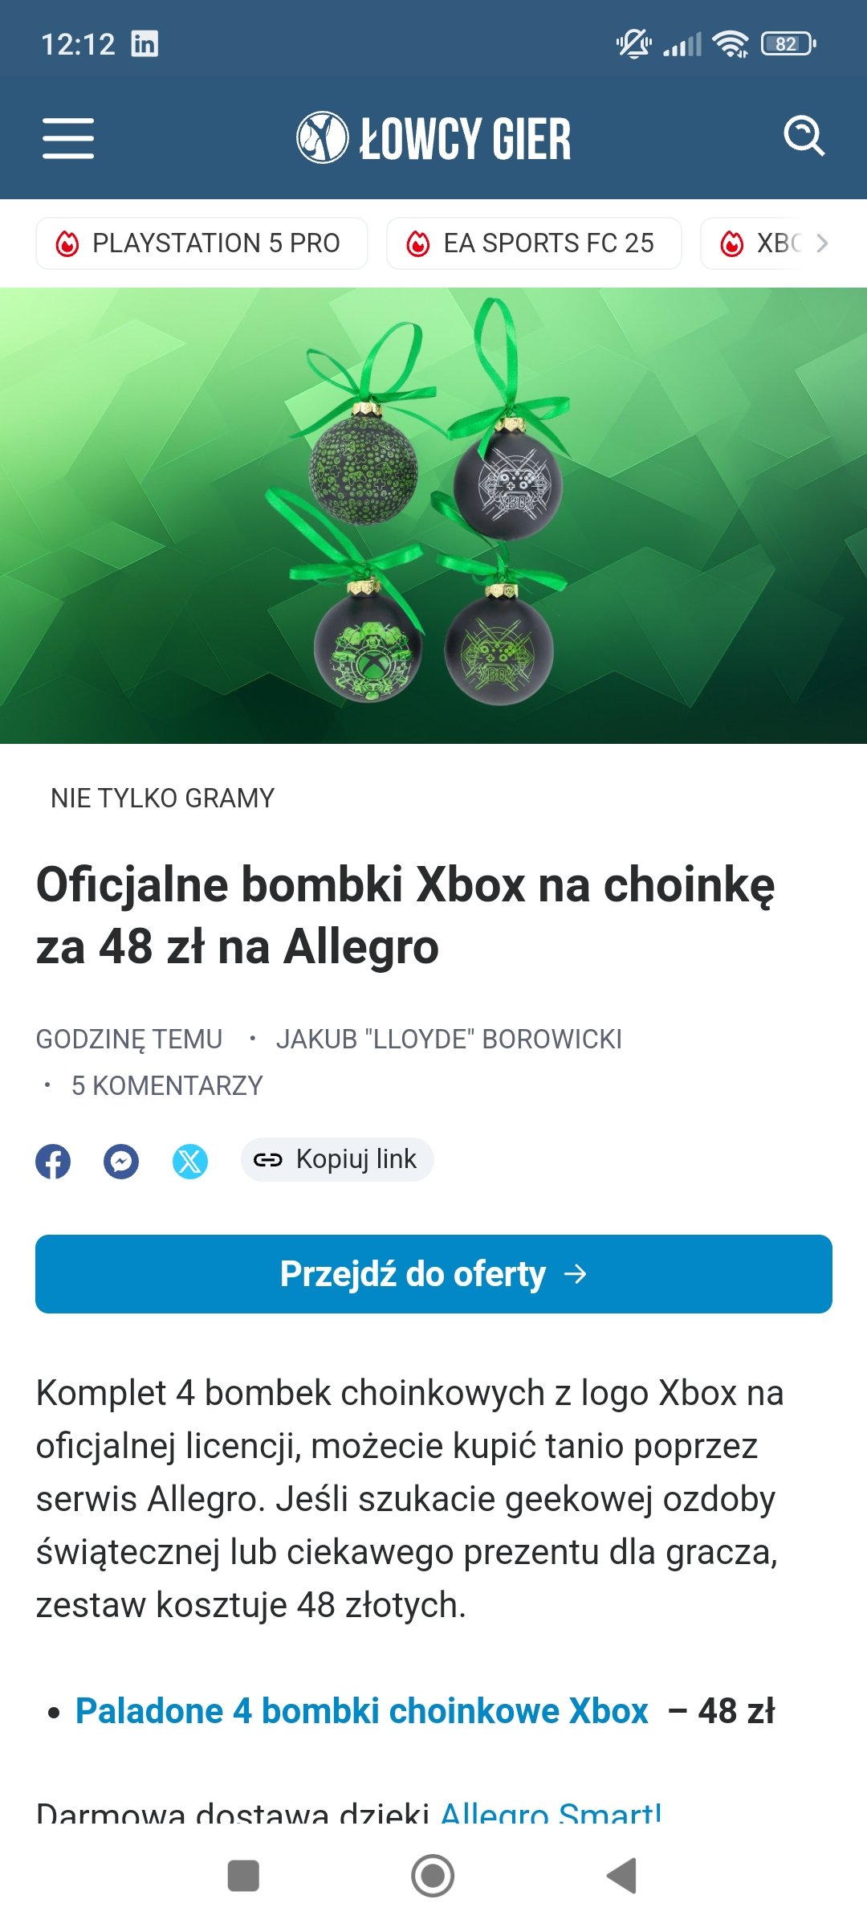Click the Przejdź do oferty button
867x1928 pixels.
[x=433, y=1274]
